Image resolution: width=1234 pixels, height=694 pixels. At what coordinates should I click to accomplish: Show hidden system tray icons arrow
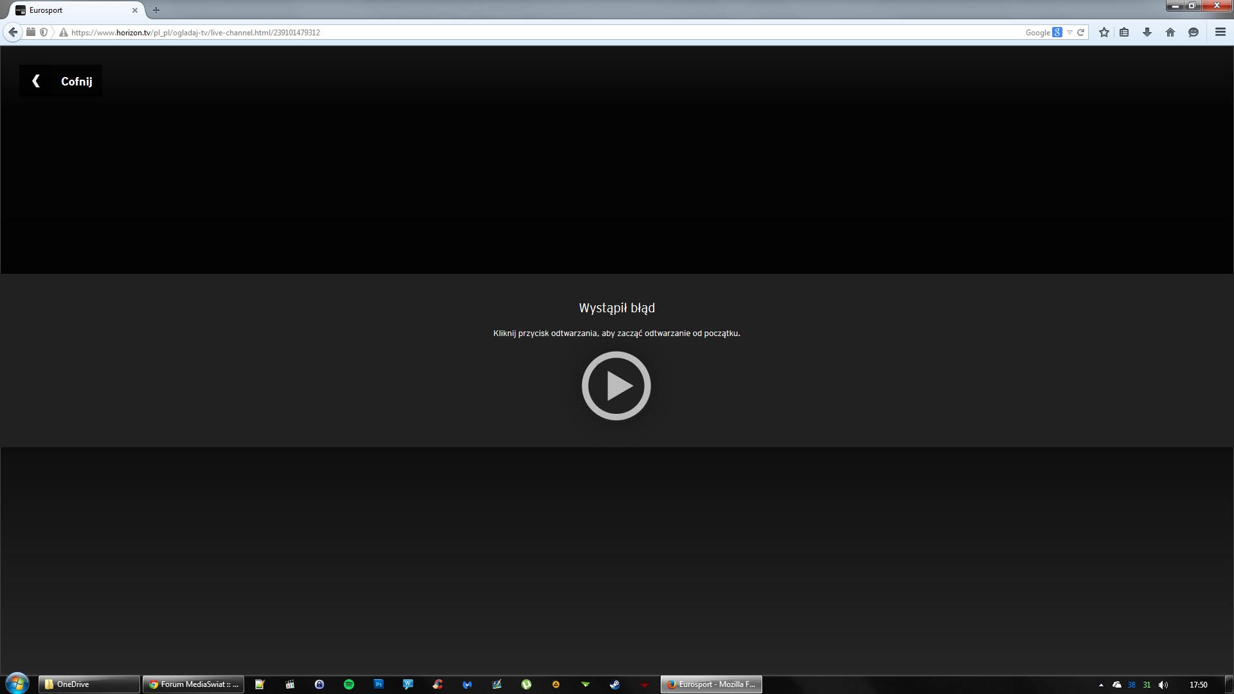(1101, 685)
